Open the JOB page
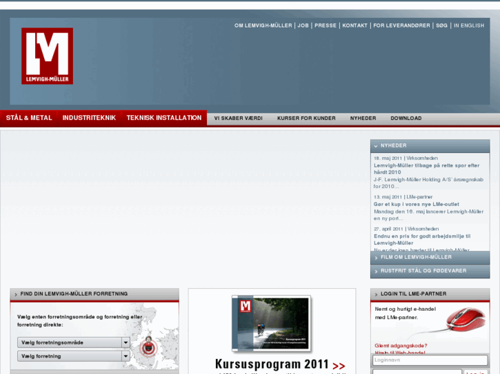 pos(303,25)
